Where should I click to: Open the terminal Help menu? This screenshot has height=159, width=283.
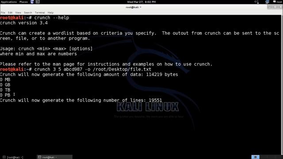coord(50,13)
